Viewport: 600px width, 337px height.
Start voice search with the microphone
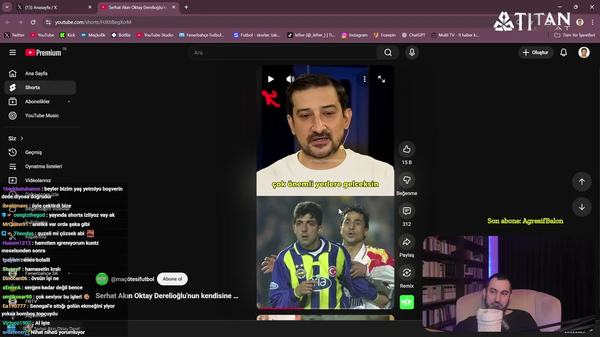click(x=412, y=52)
